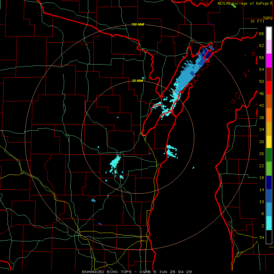Click the legend value '14'
274x274 pixels.
pos(262,190)
